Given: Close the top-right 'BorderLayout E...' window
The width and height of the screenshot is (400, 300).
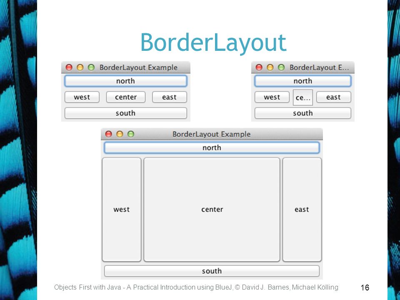Looking at the screenshot, I should point(259,67).
